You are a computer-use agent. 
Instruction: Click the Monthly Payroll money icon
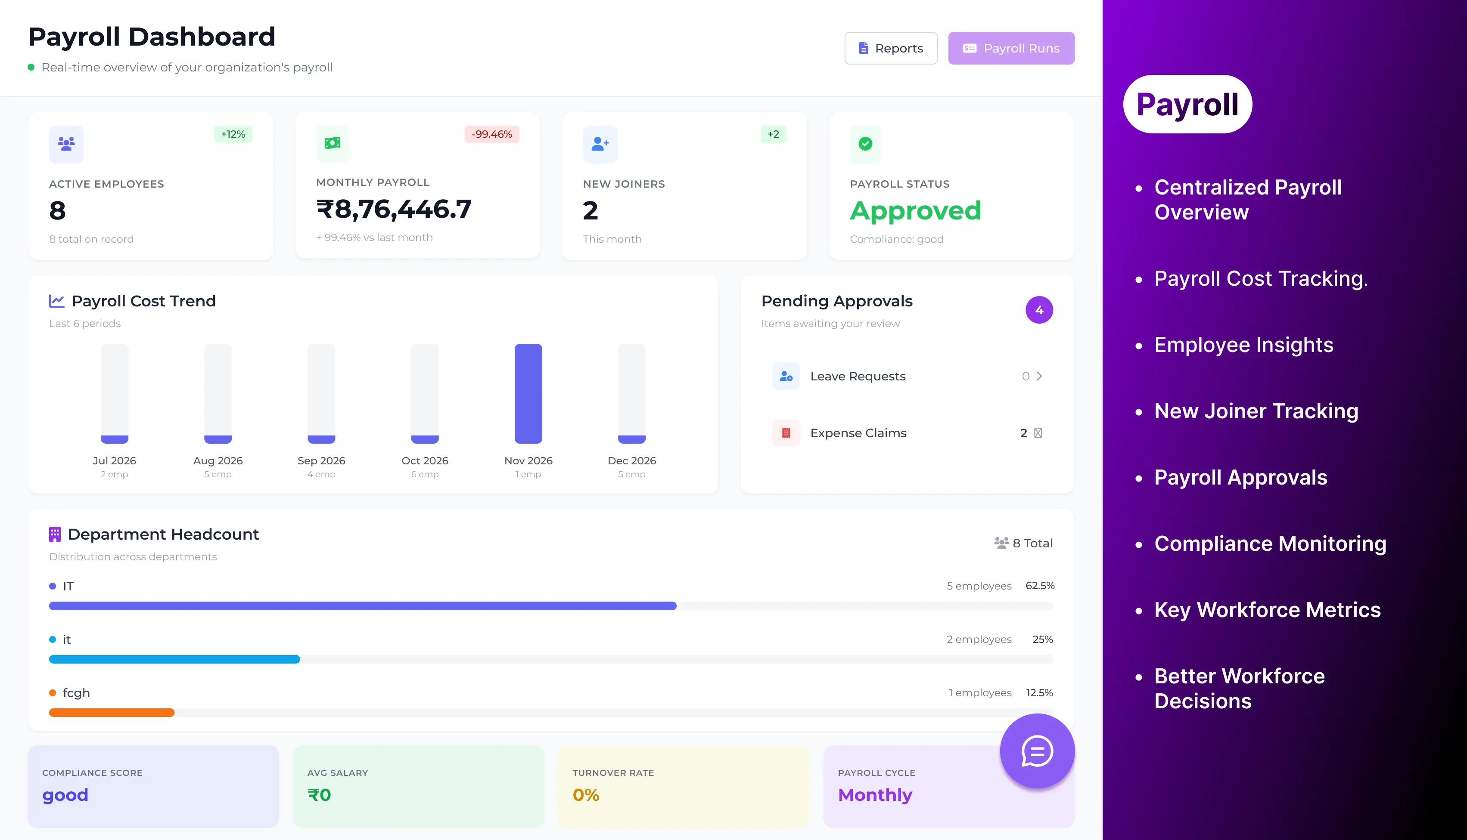point(333,143)
